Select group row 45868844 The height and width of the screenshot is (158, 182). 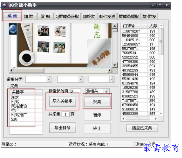(140, 75)
